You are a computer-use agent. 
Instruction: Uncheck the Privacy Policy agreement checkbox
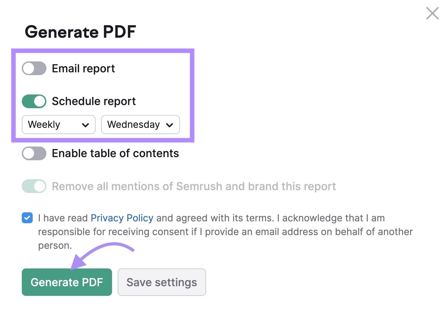[27, 218]
